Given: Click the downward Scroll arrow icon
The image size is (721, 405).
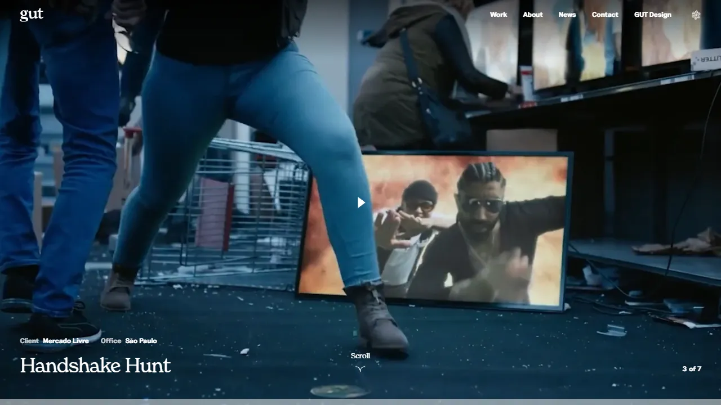Looking at the screenshot, I should pos(360,368).
